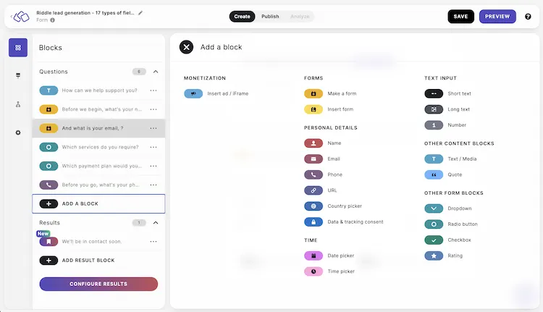Select 'Which services do you require?' question

[98, 147]
